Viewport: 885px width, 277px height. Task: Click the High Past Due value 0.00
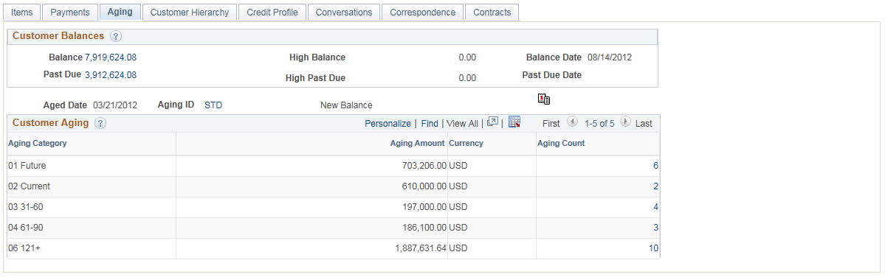(467, 77)
